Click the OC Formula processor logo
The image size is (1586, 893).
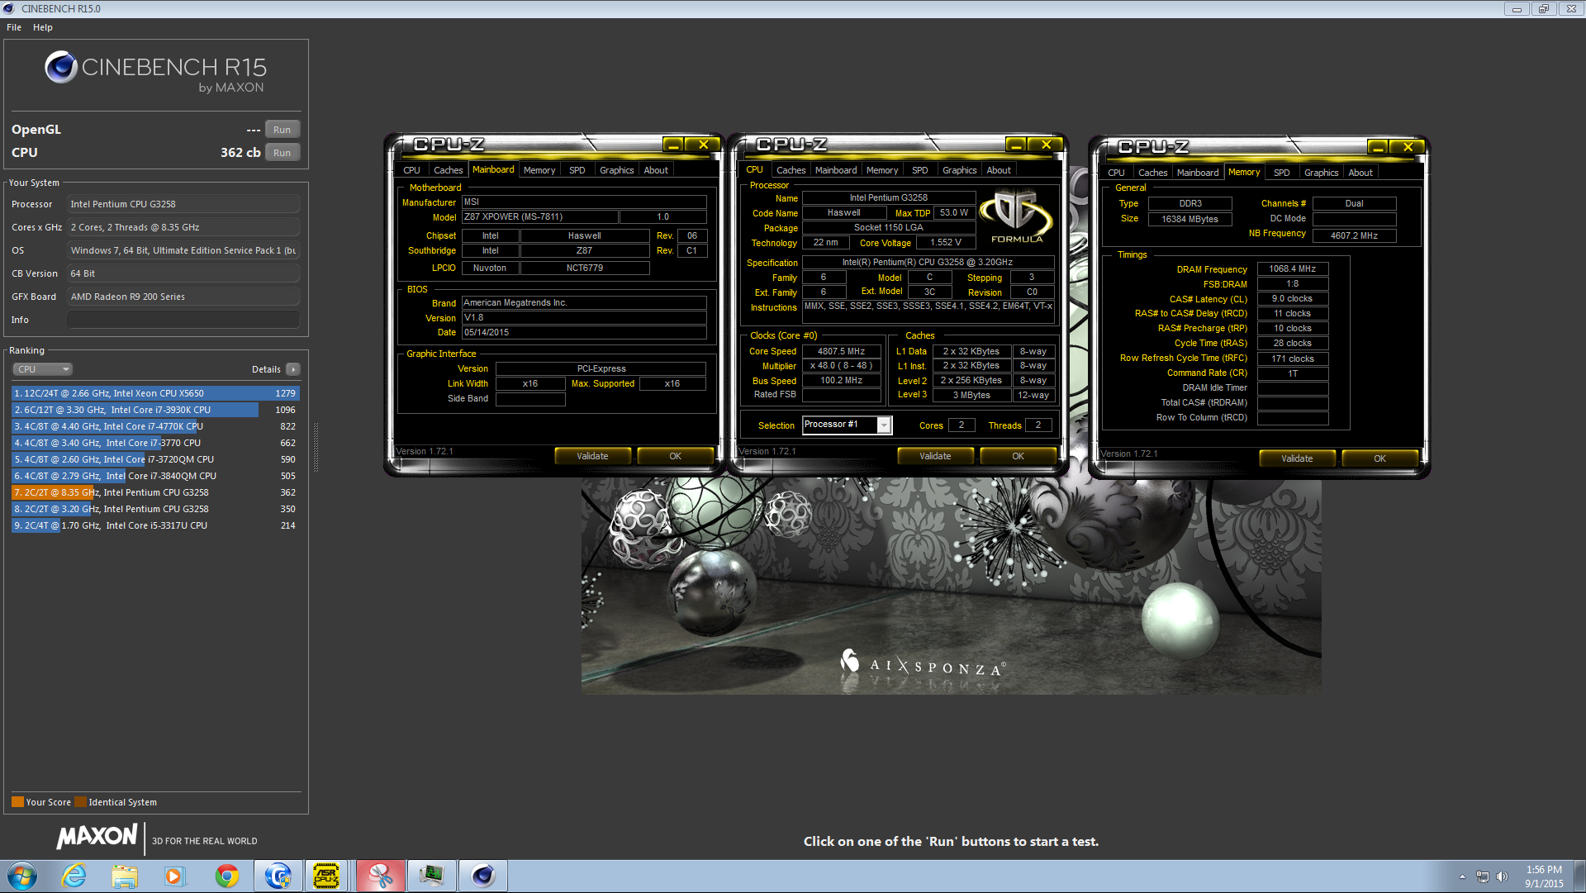[x=1016, y=216]
